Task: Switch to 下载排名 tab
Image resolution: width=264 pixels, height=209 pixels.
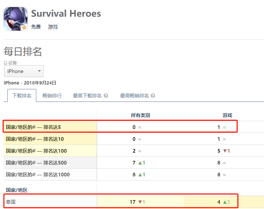Action: 22,96
